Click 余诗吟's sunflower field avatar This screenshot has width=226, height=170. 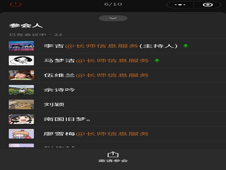21,90
